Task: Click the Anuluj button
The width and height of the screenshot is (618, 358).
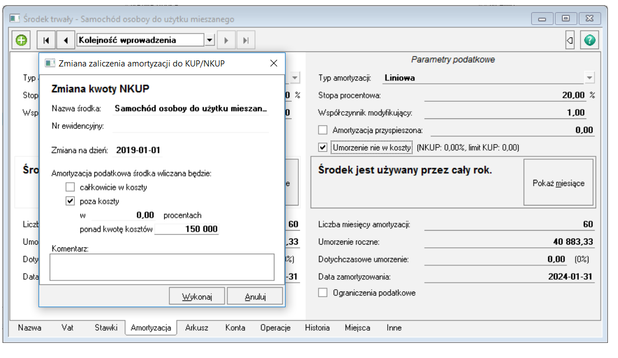Action: tap(255, 297)
